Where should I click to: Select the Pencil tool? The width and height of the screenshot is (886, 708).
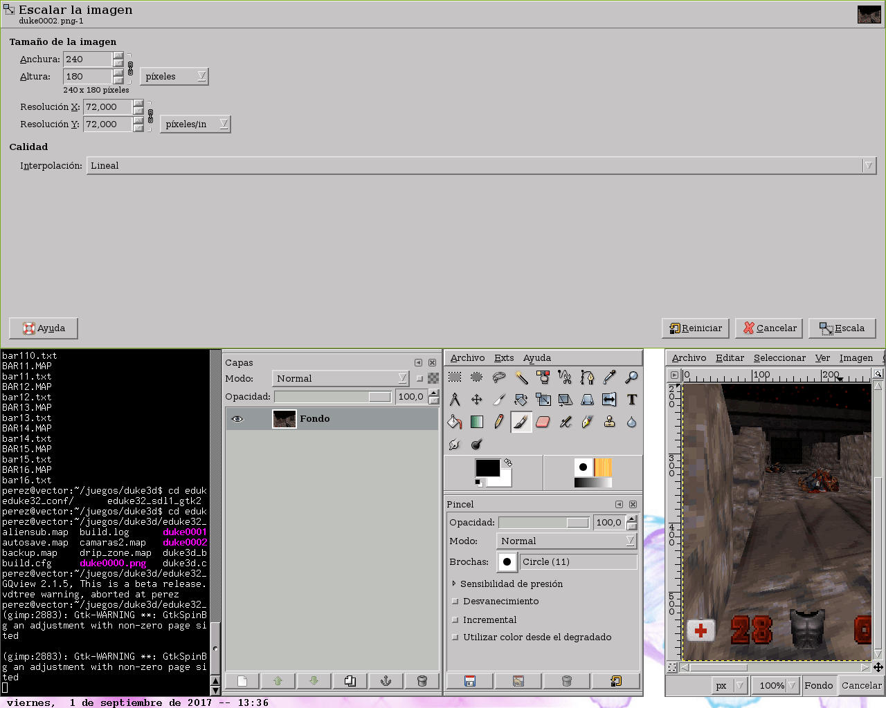(499, 422)
